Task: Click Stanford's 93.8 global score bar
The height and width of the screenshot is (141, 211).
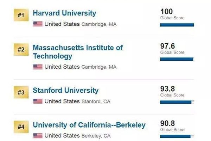Action: 177,102
